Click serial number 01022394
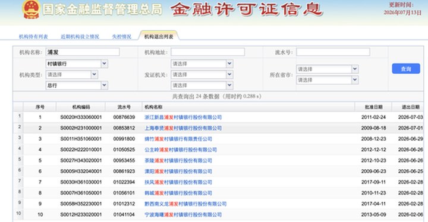Viewport: 428px width, 222px height. point(124,182)
